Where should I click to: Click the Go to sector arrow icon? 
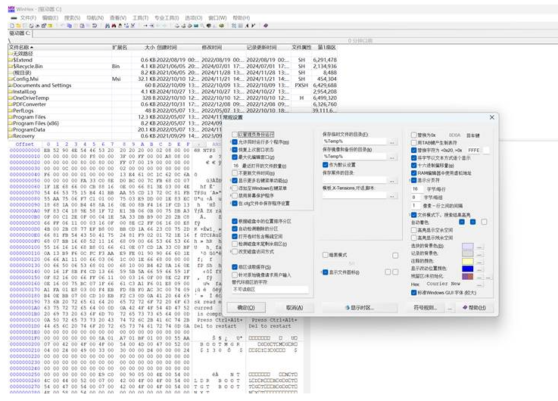(x=152, y=26)
